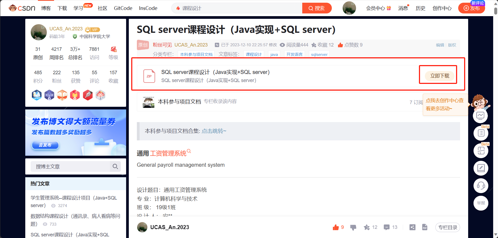Click the orange open-book achievement medal
The image size is (498, 238).
tap(62, 95)
